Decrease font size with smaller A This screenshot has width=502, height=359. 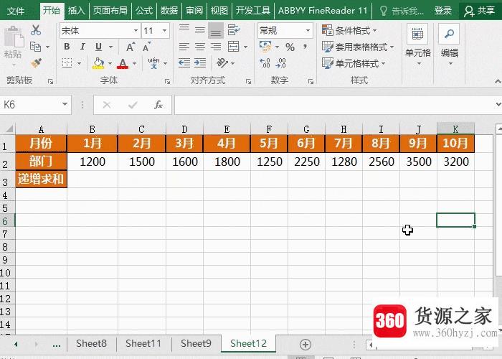[146, 47]
